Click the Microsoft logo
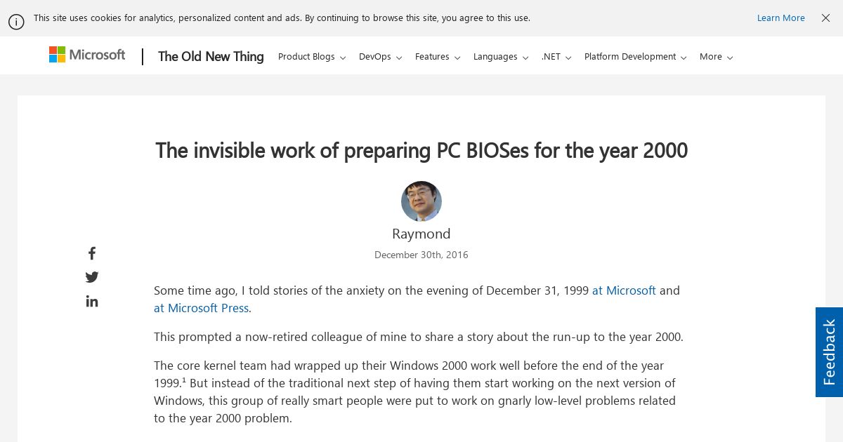This screenshot has height=442, width=843. (87, 55)
